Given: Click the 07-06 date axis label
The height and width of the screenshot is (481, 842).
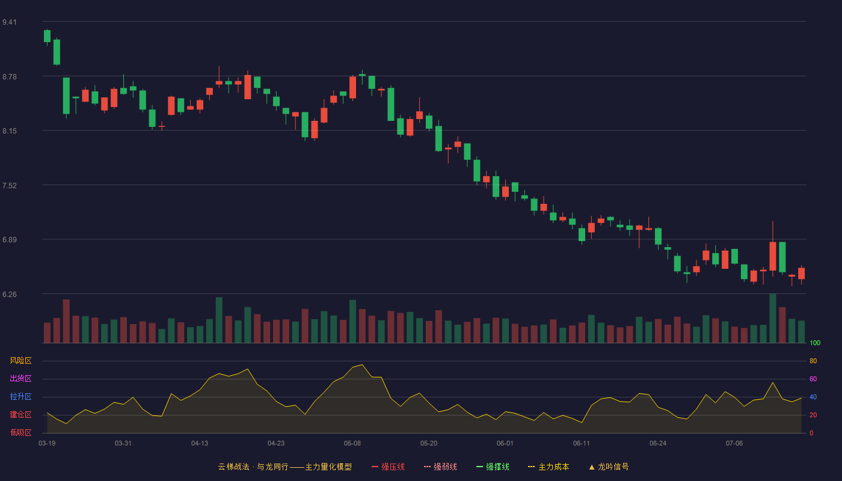Looking at the screenshot, I should pos(734,443).
